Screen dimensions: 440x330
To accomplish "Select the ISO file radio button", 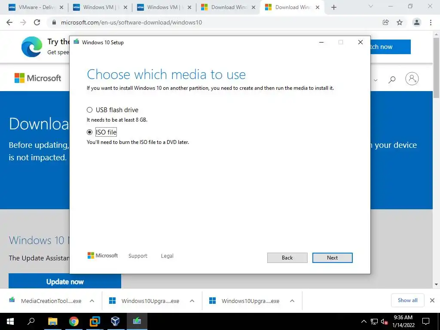I will click(89, 132).
